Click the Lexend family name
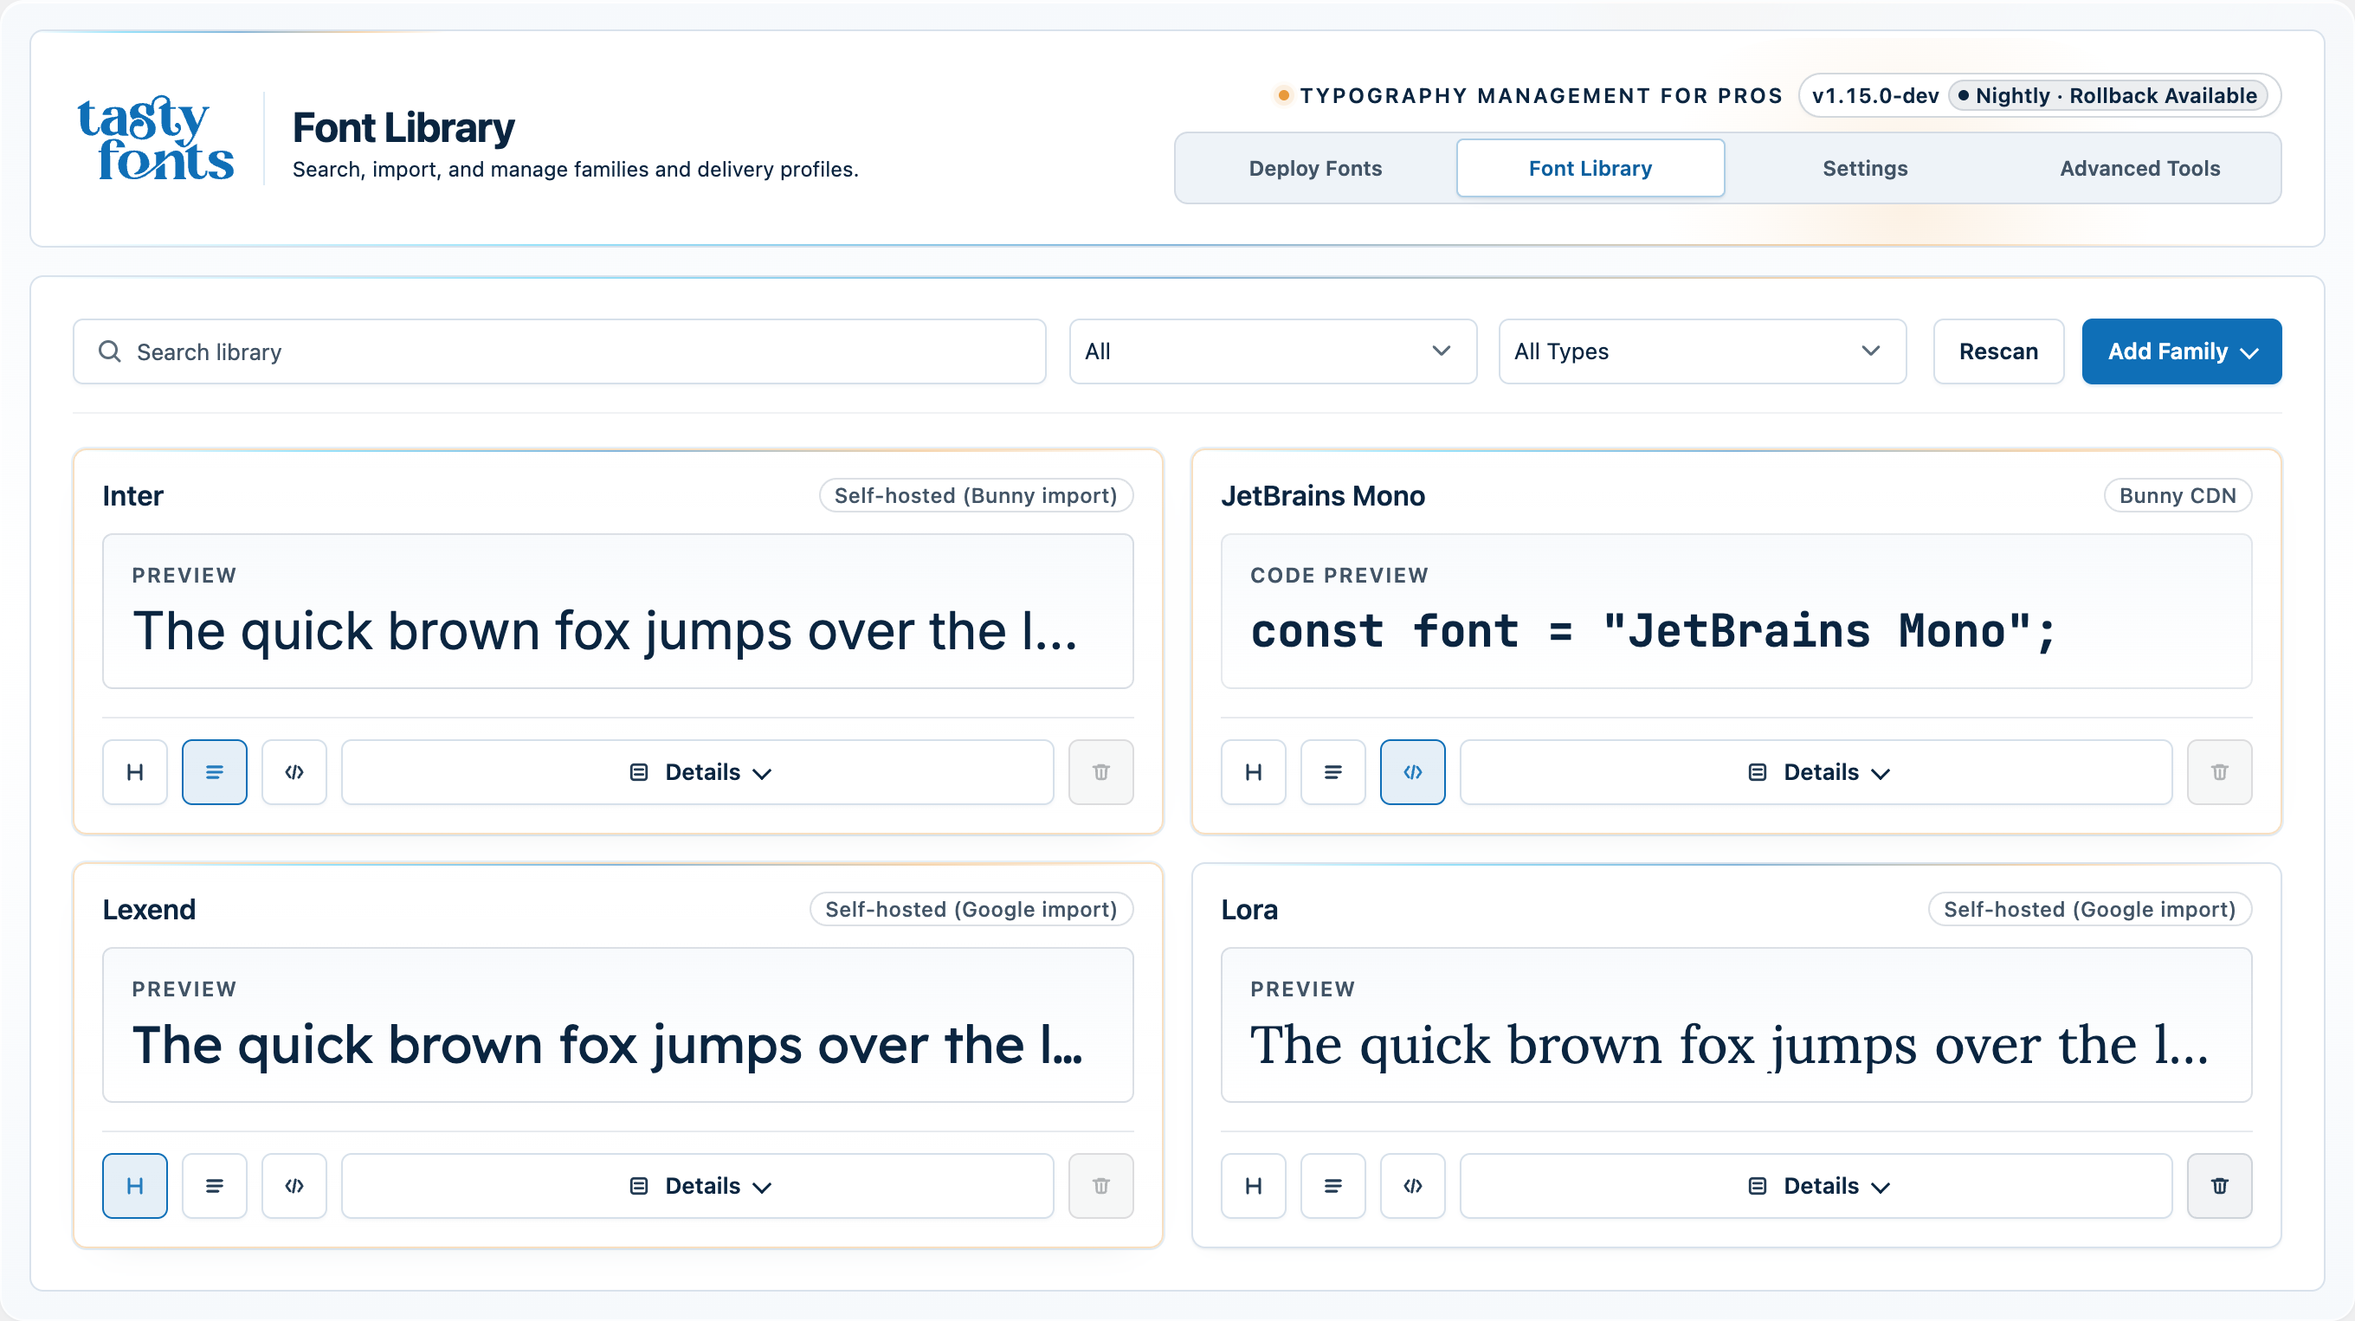The width and height of the screenshot is (2355, 1321). 149,909
